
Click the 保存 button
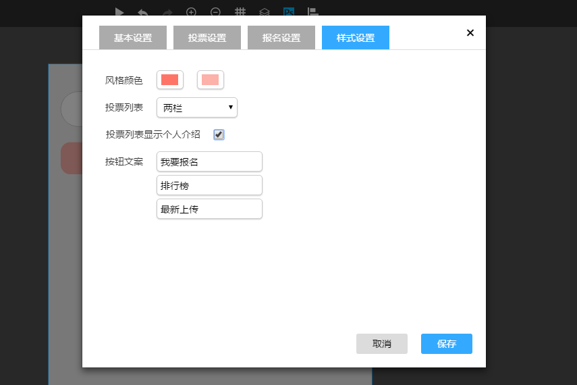[446, 344]
